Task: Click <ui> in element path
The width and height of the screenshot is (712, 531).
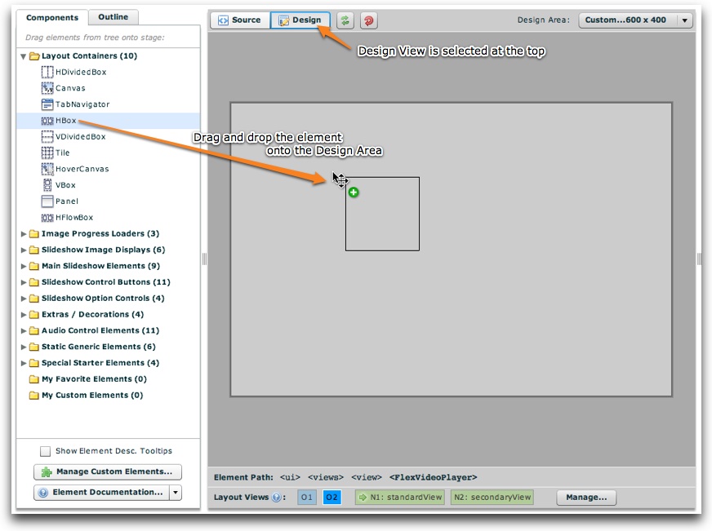Action: (x=290, y=477)
